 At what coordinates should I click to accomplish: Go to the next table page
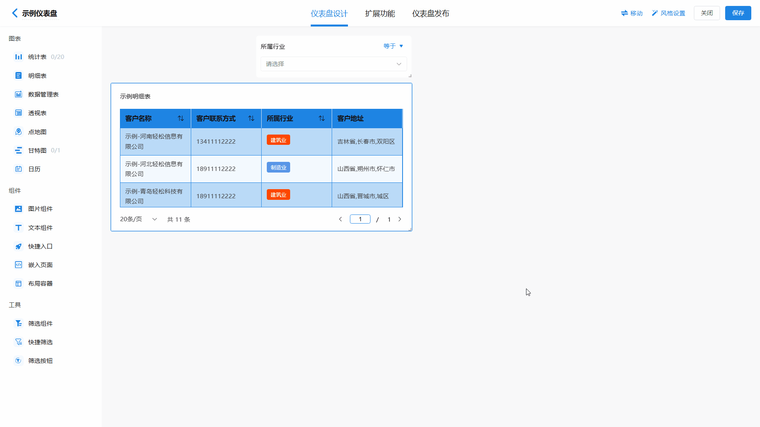click(x=400, y=219)
